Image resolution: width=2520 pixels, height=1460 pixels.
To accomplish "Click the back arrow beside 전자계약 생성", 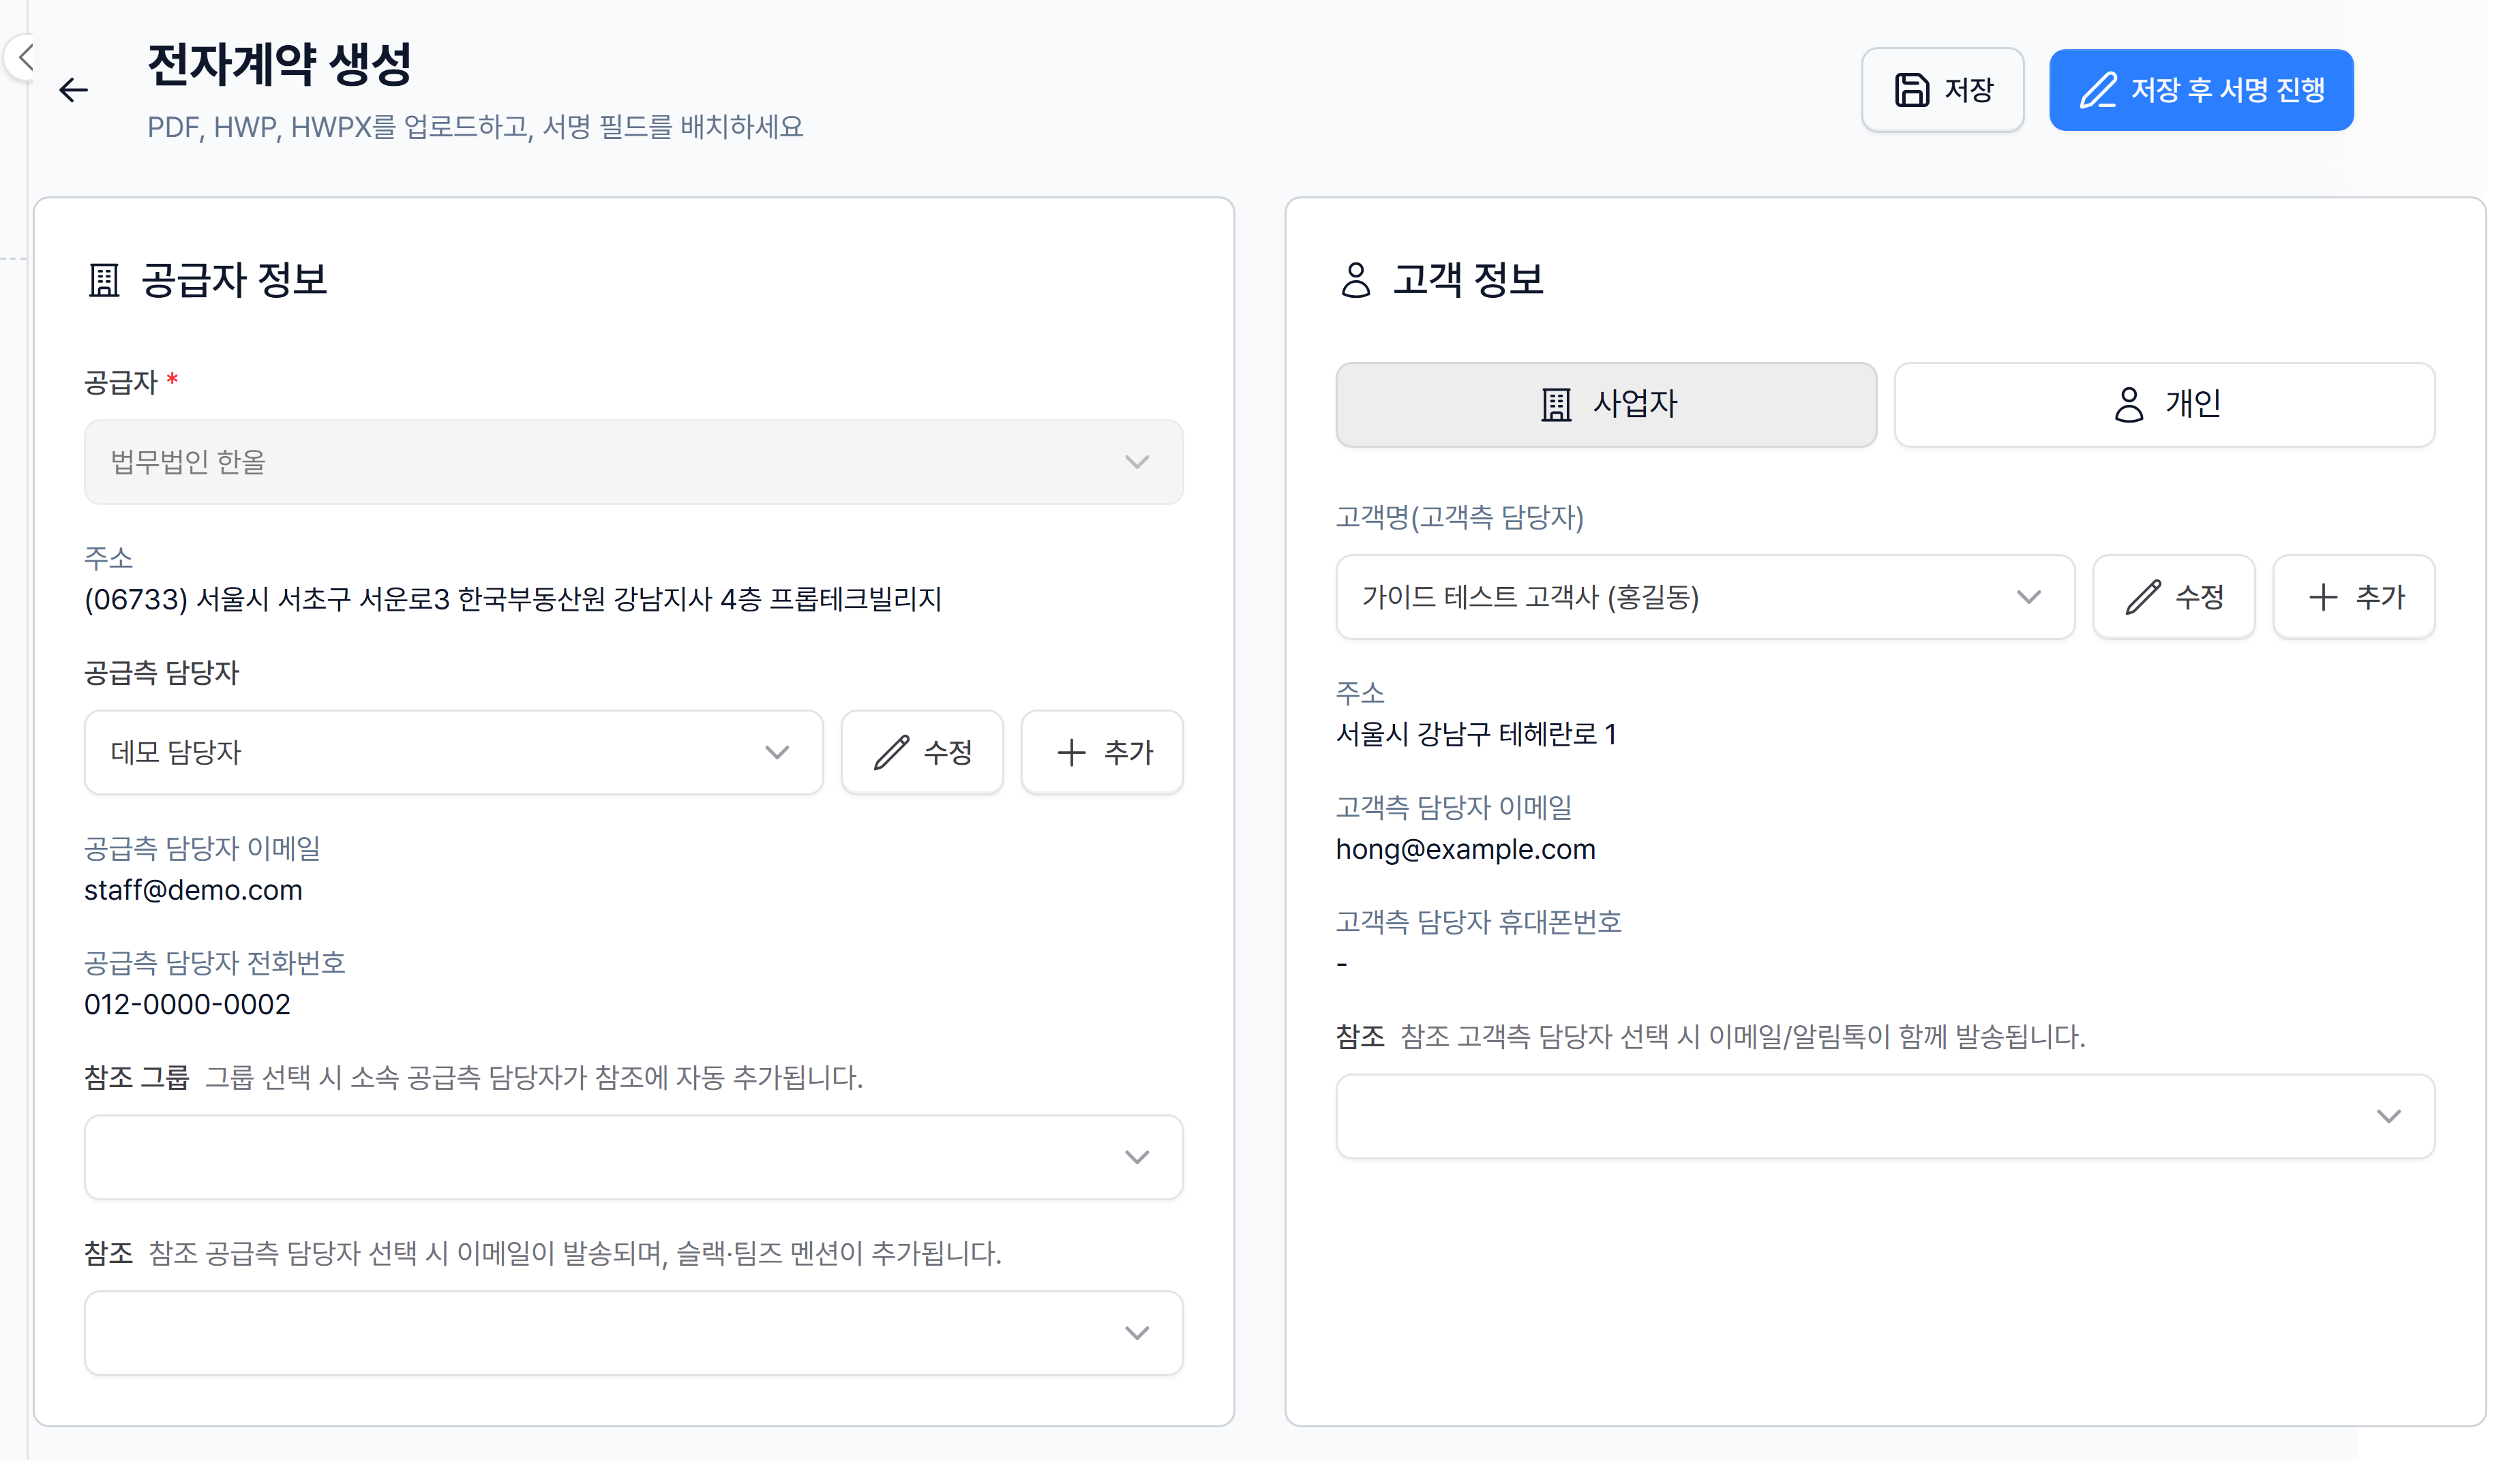I will click(x=73, y=90).
